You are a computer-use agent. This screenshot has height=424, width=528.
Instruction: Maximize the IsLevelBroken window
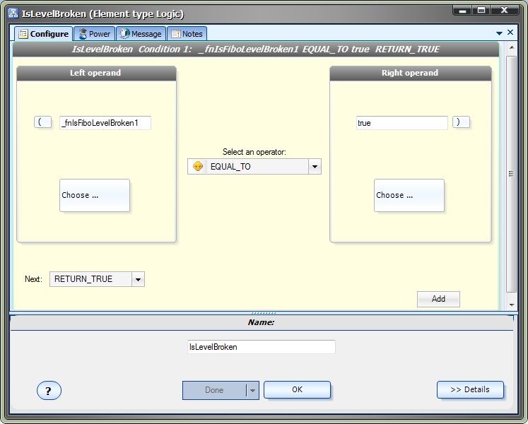click(481, 11)
